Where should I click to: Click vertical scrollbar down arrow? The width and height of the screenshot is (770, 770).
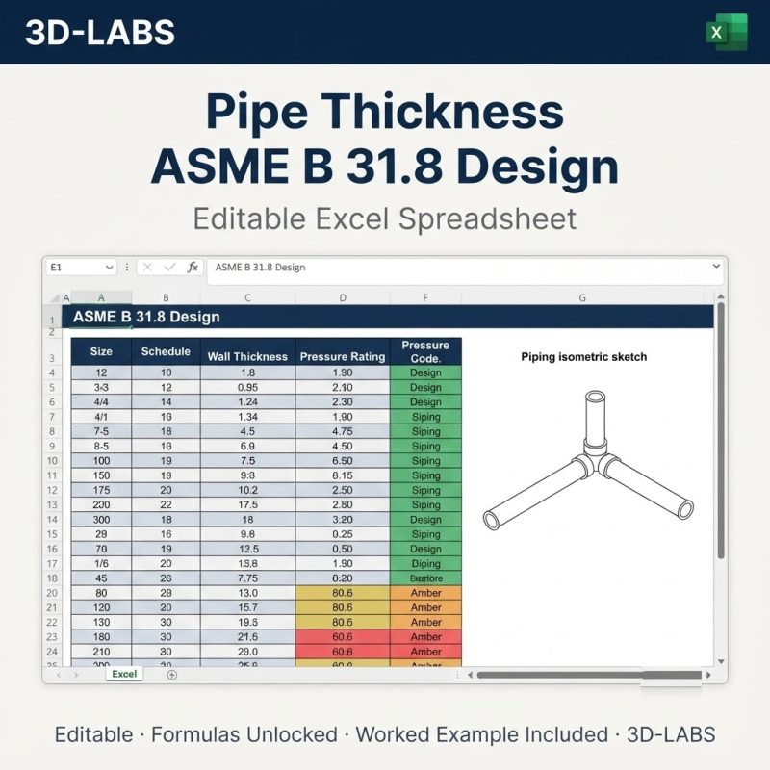720,661
